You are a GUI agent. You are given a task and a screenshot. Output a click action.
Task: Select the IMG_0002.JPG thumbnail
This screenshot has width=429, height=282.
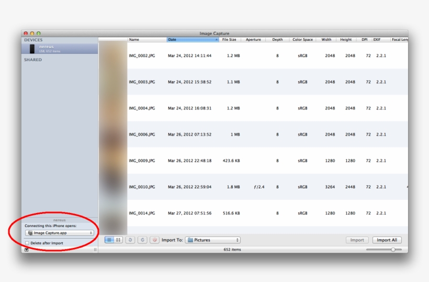click(112, 55)
